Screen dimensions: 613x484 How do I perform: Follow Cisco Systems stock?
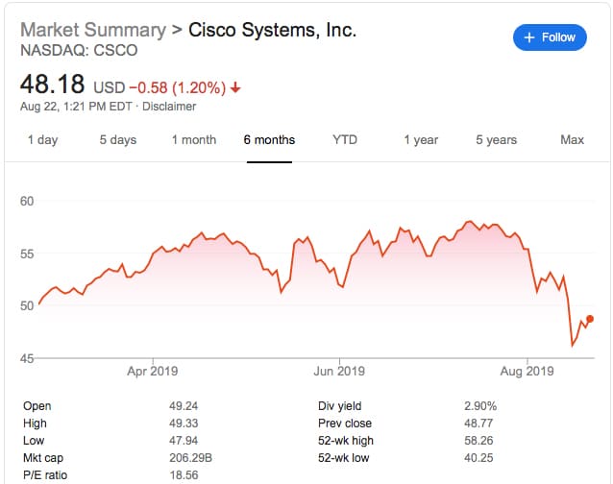pos(550,37)
